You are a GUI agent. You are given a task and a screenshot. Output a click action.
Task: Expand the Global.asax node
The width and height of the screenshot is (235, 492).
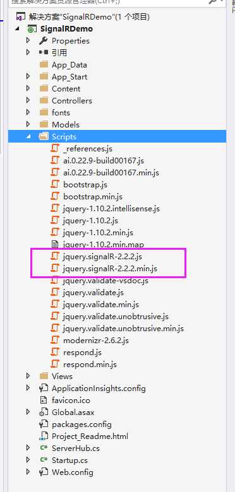coord(28,412)
